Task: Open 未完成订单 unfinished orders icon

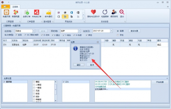Action: (x=37, y=12)
